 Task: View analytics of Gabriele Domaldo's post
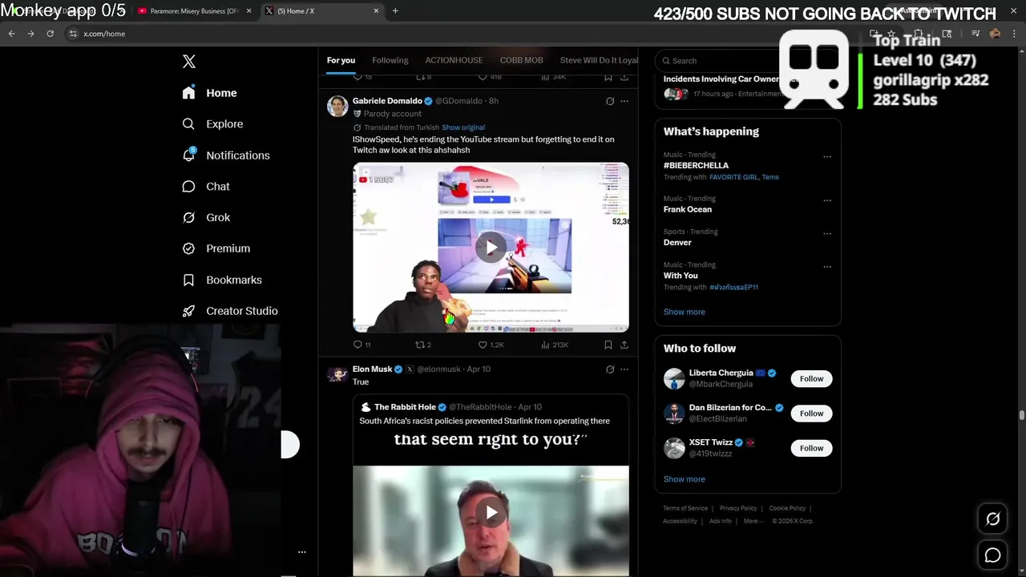point(555,345)
